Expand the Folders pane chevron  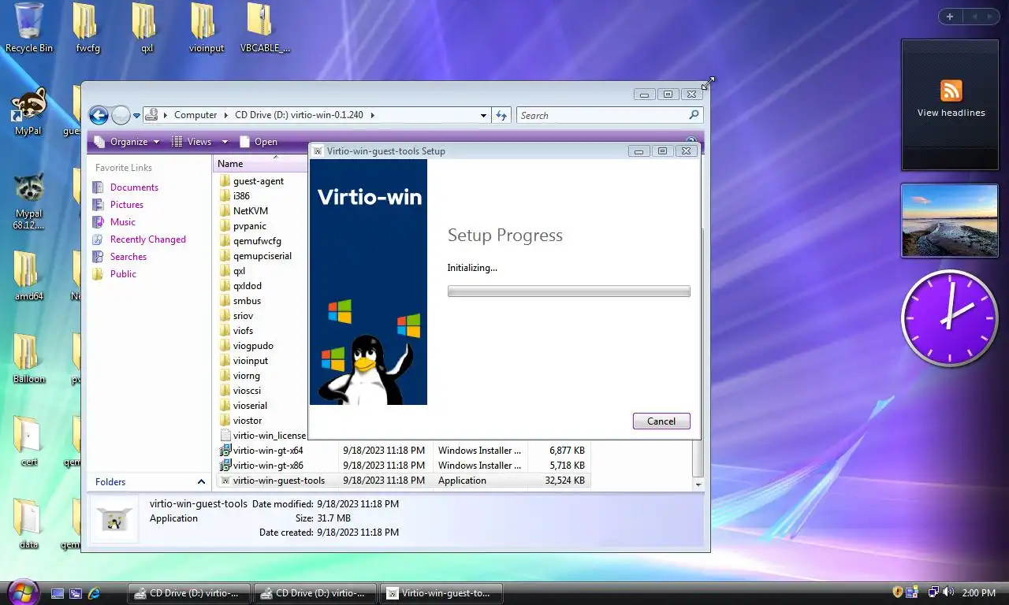[201, 482]
